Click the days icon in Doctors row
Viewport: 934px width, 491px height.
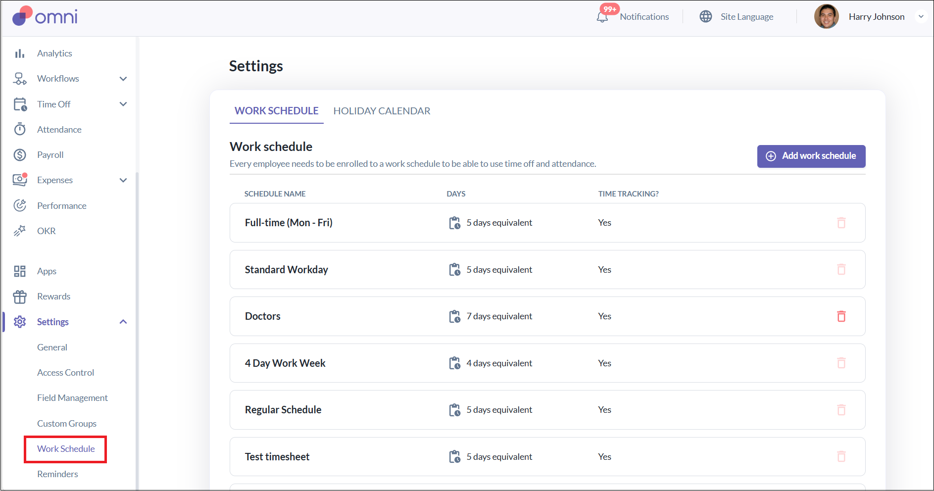click(x=455, y=317)
